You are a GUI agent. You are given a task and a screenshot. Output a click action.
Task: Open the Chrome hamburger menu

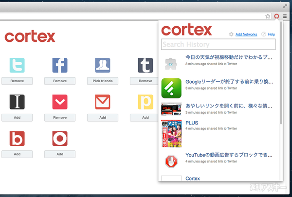(x=285, y=17)
